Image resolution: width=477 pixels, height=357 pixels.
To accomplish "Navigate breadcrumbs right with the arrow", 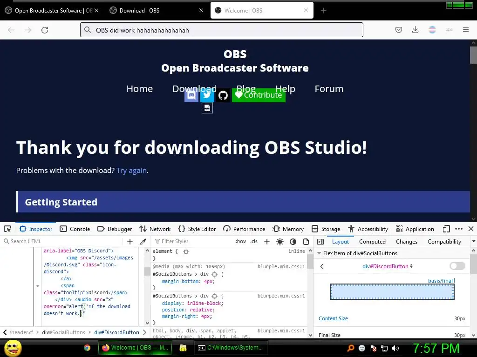I will click(x=145, y=332).
